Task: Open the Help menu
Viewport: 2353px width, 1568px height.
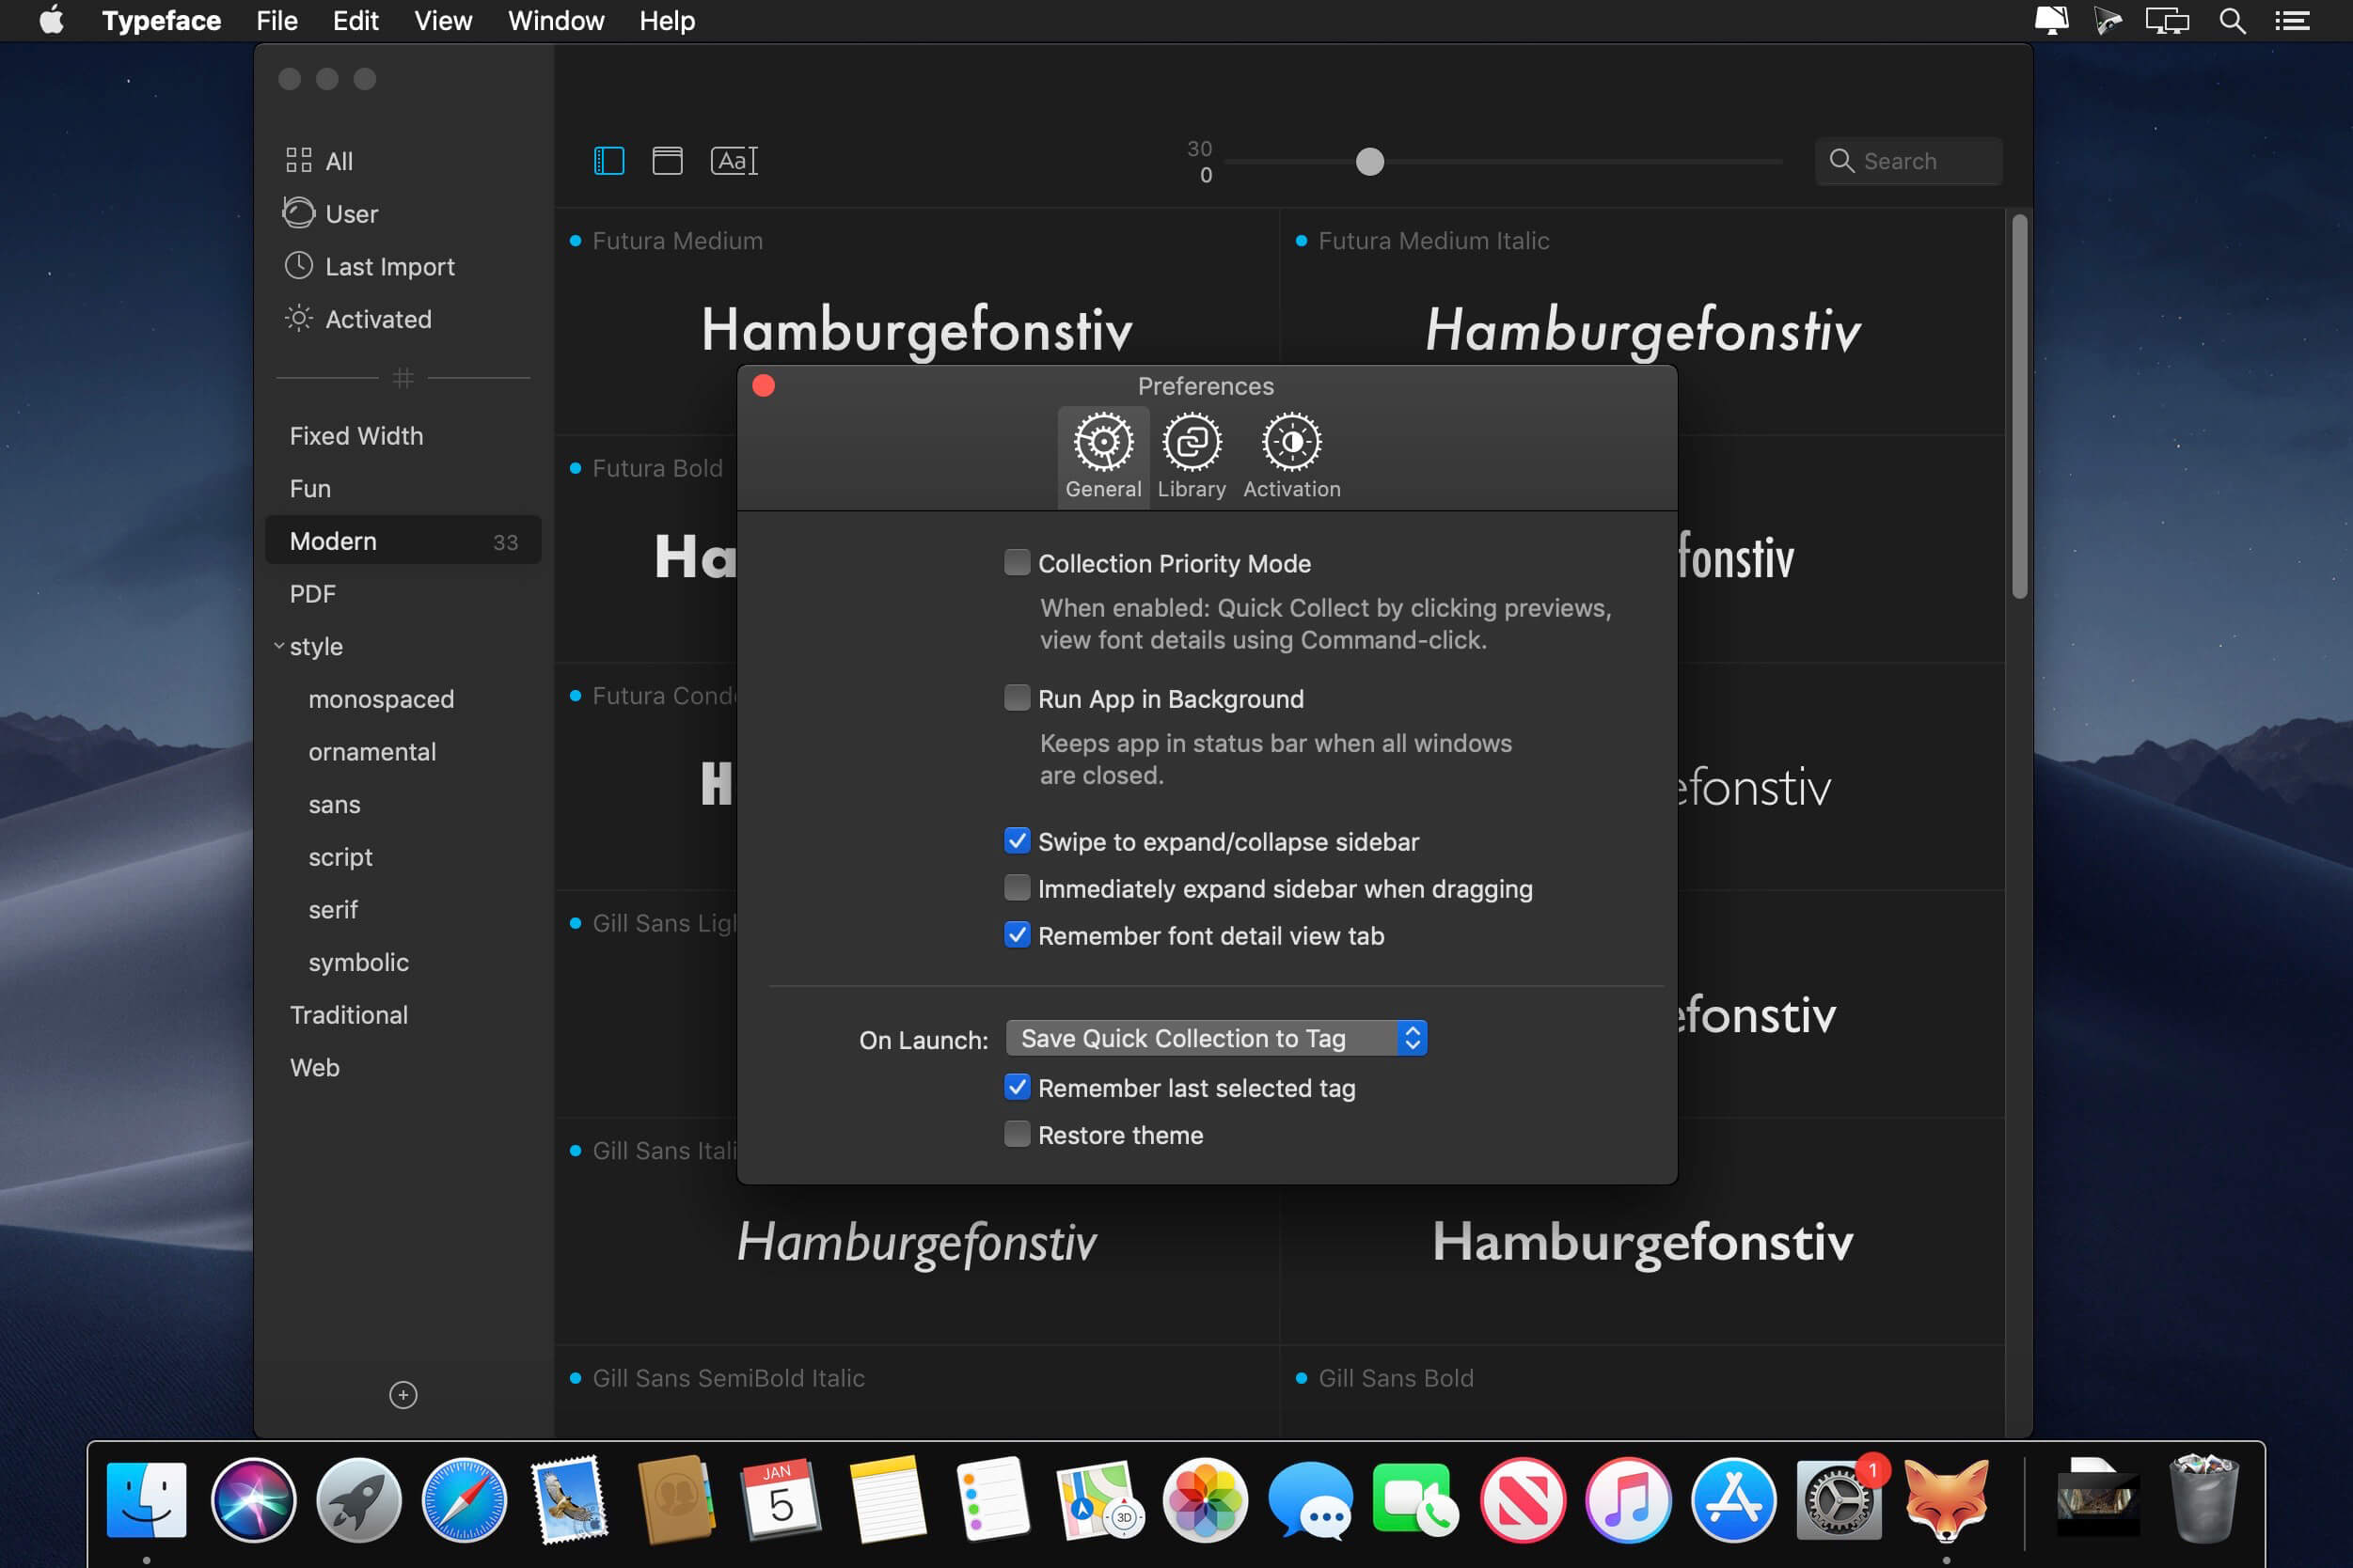Action: [668, 21]
